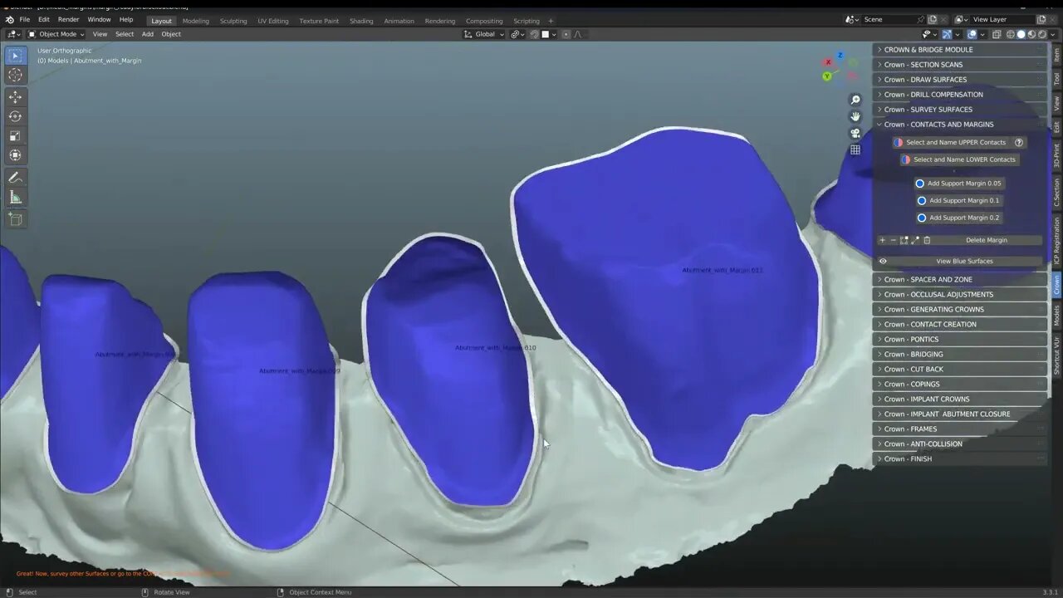Click the editor type icon in header
This screenshot has height=598, width=1063.
pyautogui.click(x=13, y=34)
